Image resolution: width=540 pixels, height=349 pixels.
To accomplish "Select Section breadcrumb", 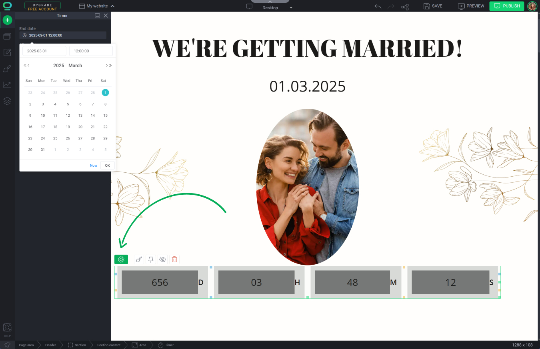I will tap(77, 345).
